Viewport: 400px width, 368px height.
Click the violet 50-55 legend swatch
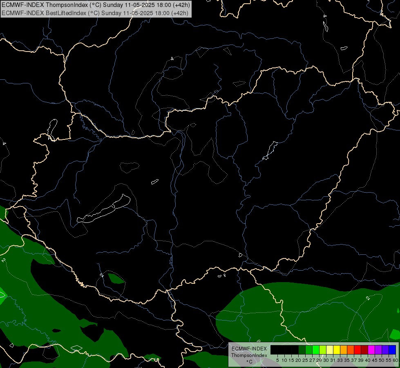coord(385,350)
